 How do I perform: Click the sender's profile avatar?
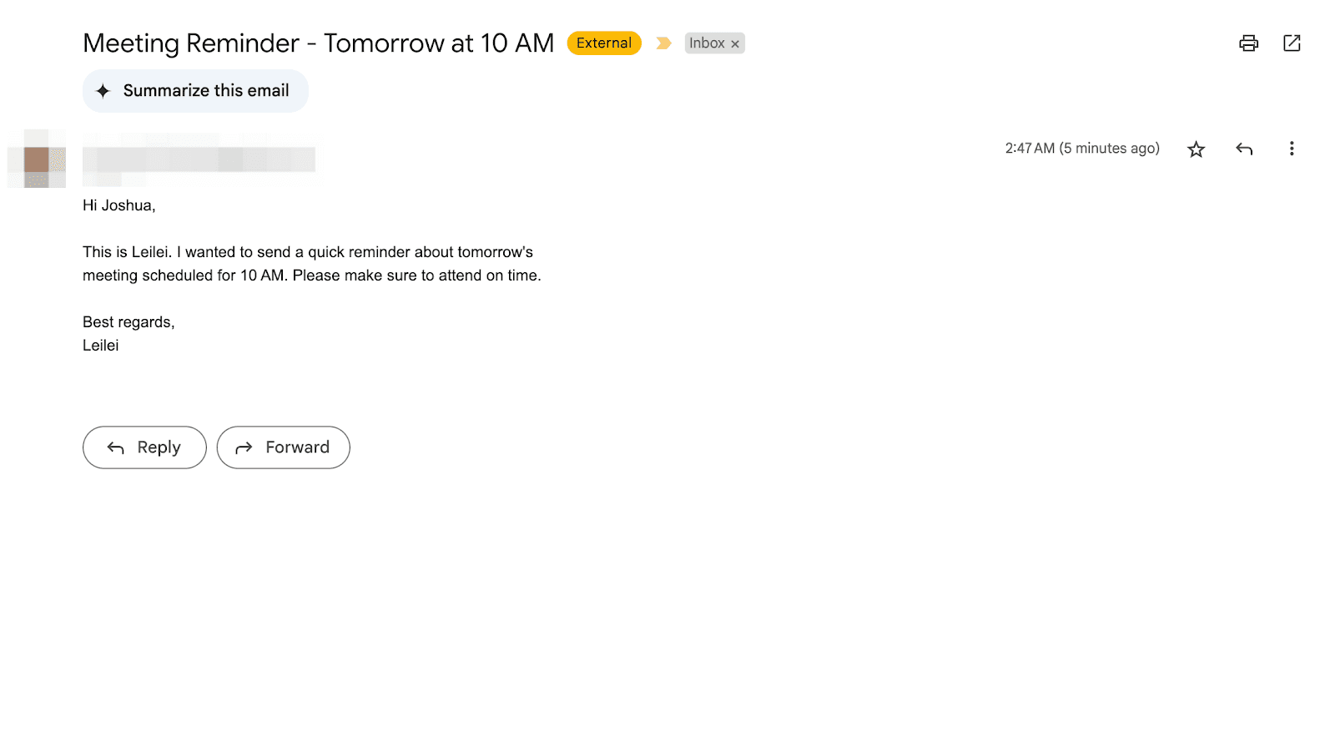click(37, 159)
